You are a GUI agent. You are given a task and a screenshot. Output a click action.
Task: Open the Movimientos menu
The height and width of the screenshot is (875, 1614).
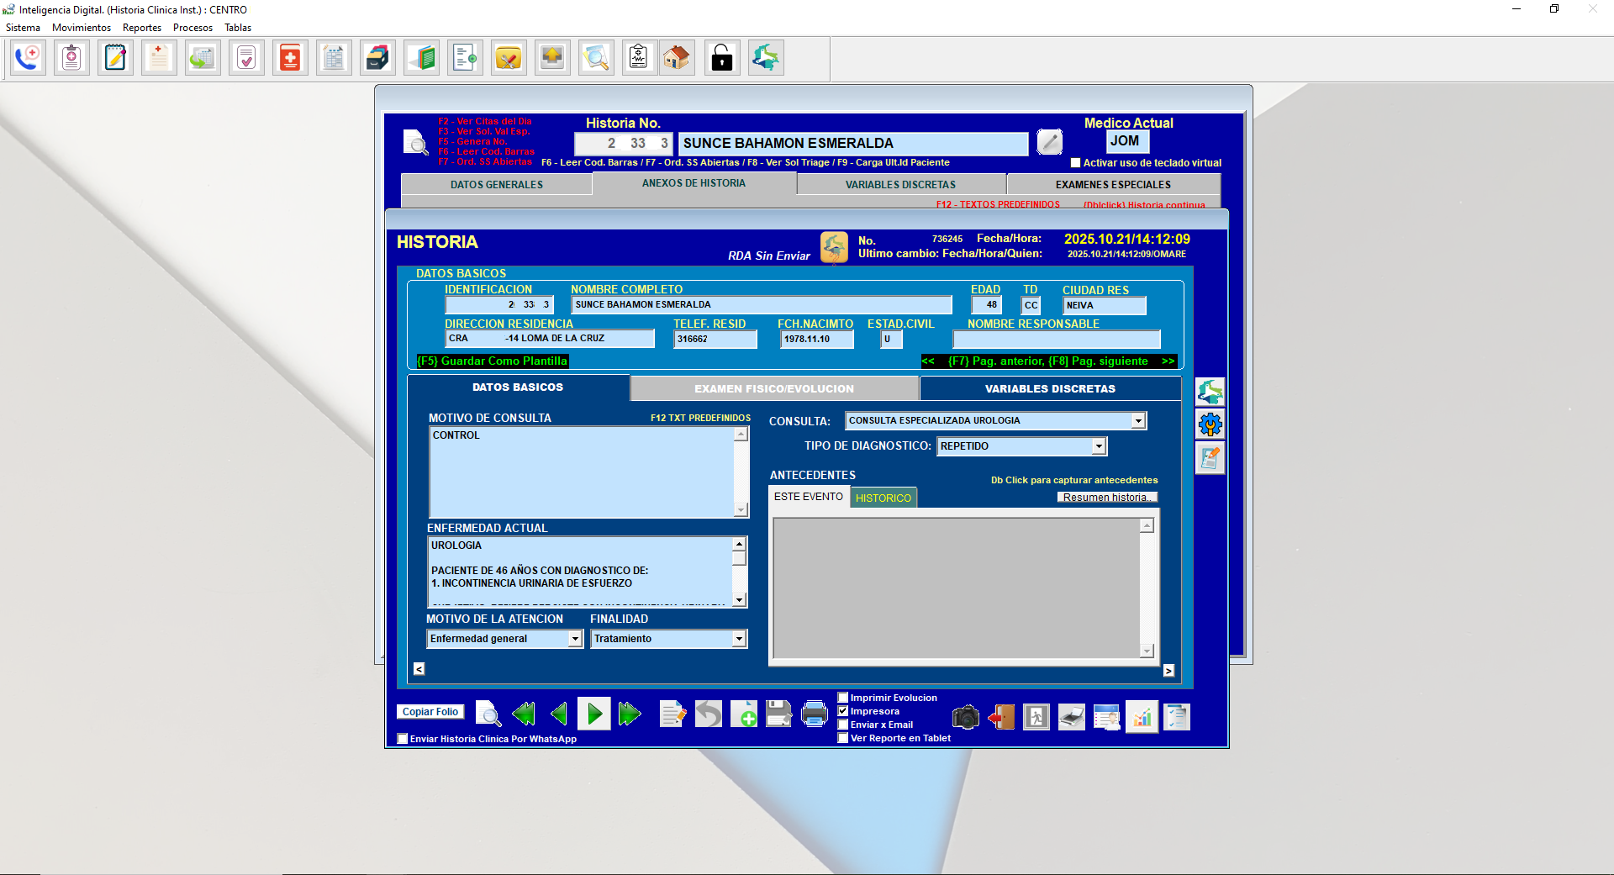[x=82, y=28]
